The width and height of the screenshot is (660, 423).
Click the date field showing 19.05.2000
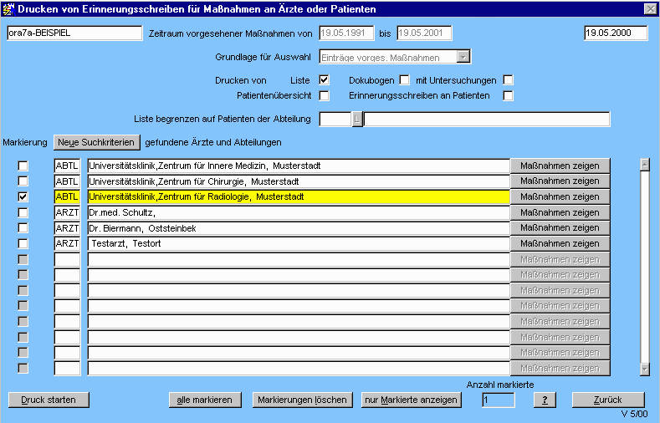point(616,33)
